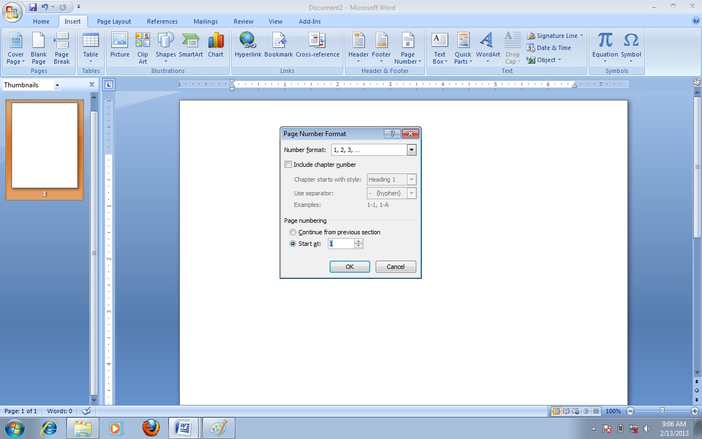Open the Equation gallery
The width and height of the screenshot is (702, 439).
point(605,48)
